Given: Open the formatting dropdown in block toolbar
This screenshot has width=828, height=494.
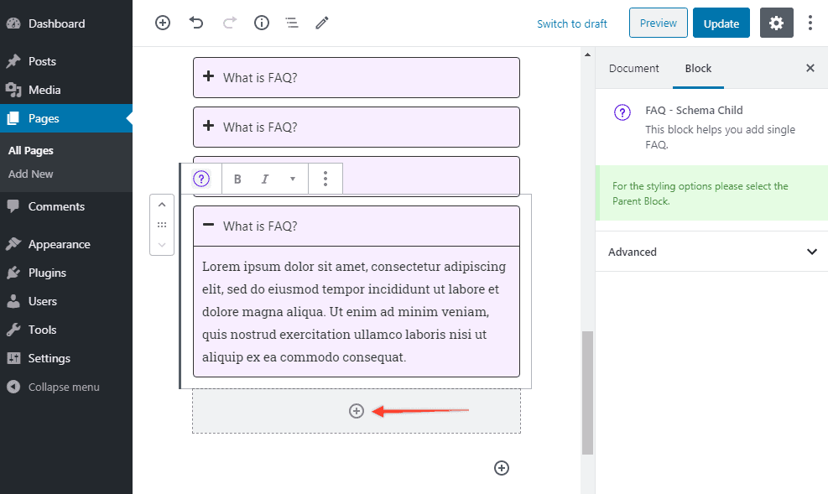Looking at the screenshot, I should coord(292,178).
